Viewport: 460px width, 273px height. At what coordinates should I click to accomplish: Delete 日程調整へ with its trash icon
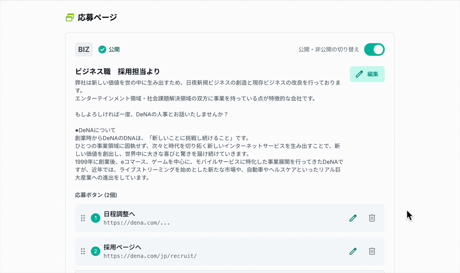click(x=372, y=218)
